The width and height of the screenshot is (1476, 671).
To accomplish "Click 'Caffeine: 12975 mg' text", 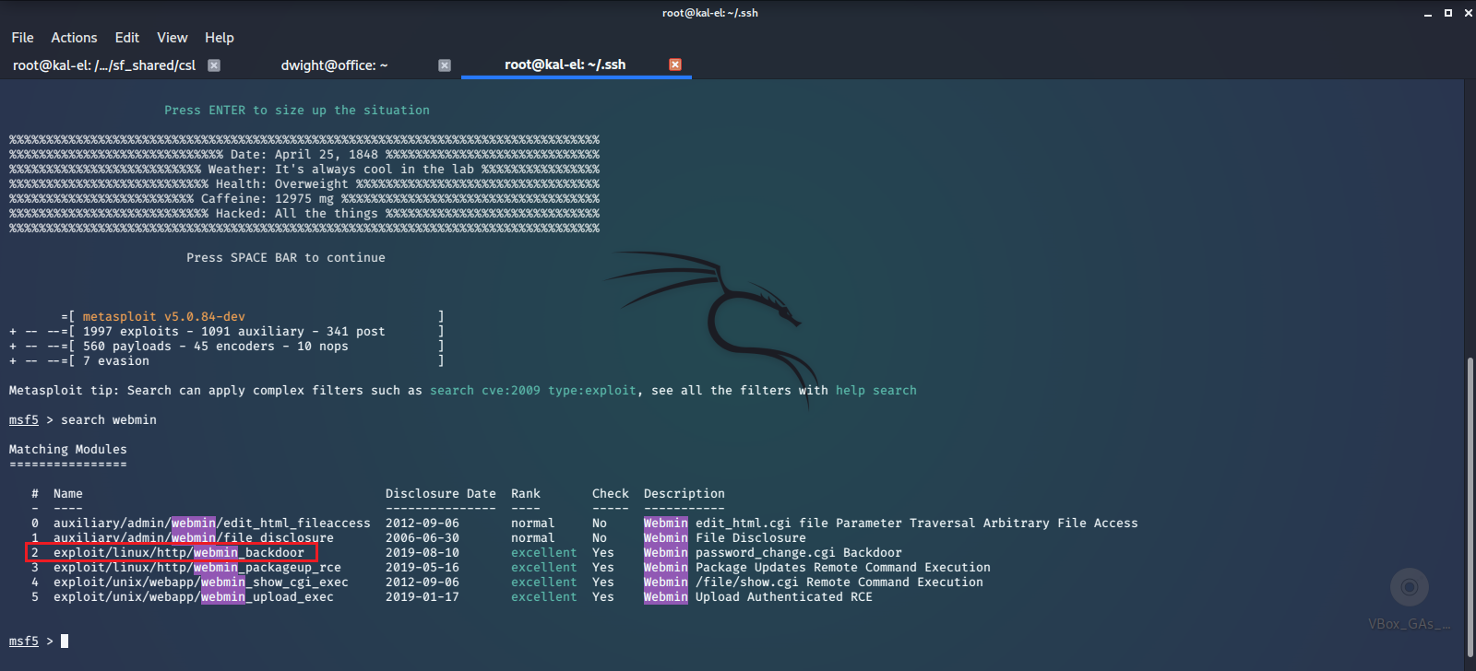I will click(268, 198).
